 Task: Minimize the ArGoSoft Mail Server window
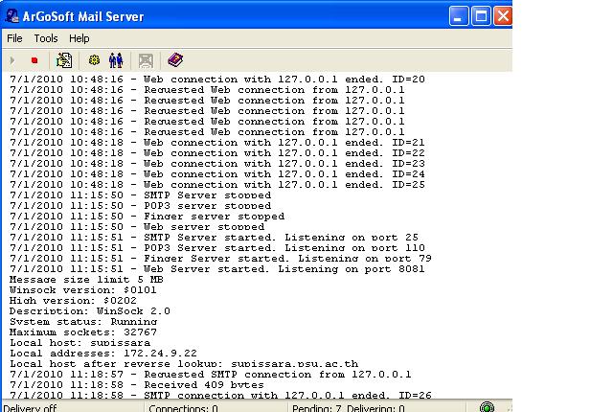[459, 16]
